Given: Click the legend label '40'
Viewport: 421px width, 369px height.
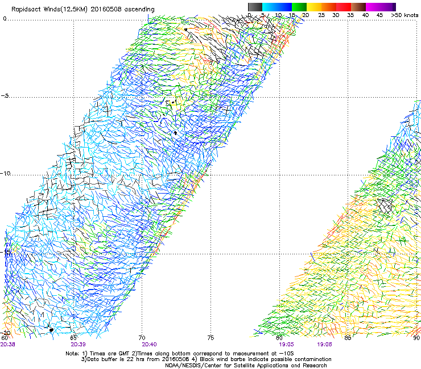Looking at the screenshot, I should tap(365, 15).
